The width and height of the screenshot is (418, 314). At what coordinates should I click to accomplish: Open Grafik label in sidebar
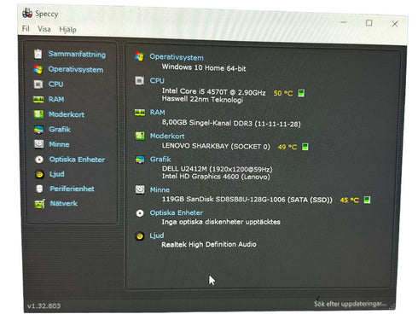[60, 130]
